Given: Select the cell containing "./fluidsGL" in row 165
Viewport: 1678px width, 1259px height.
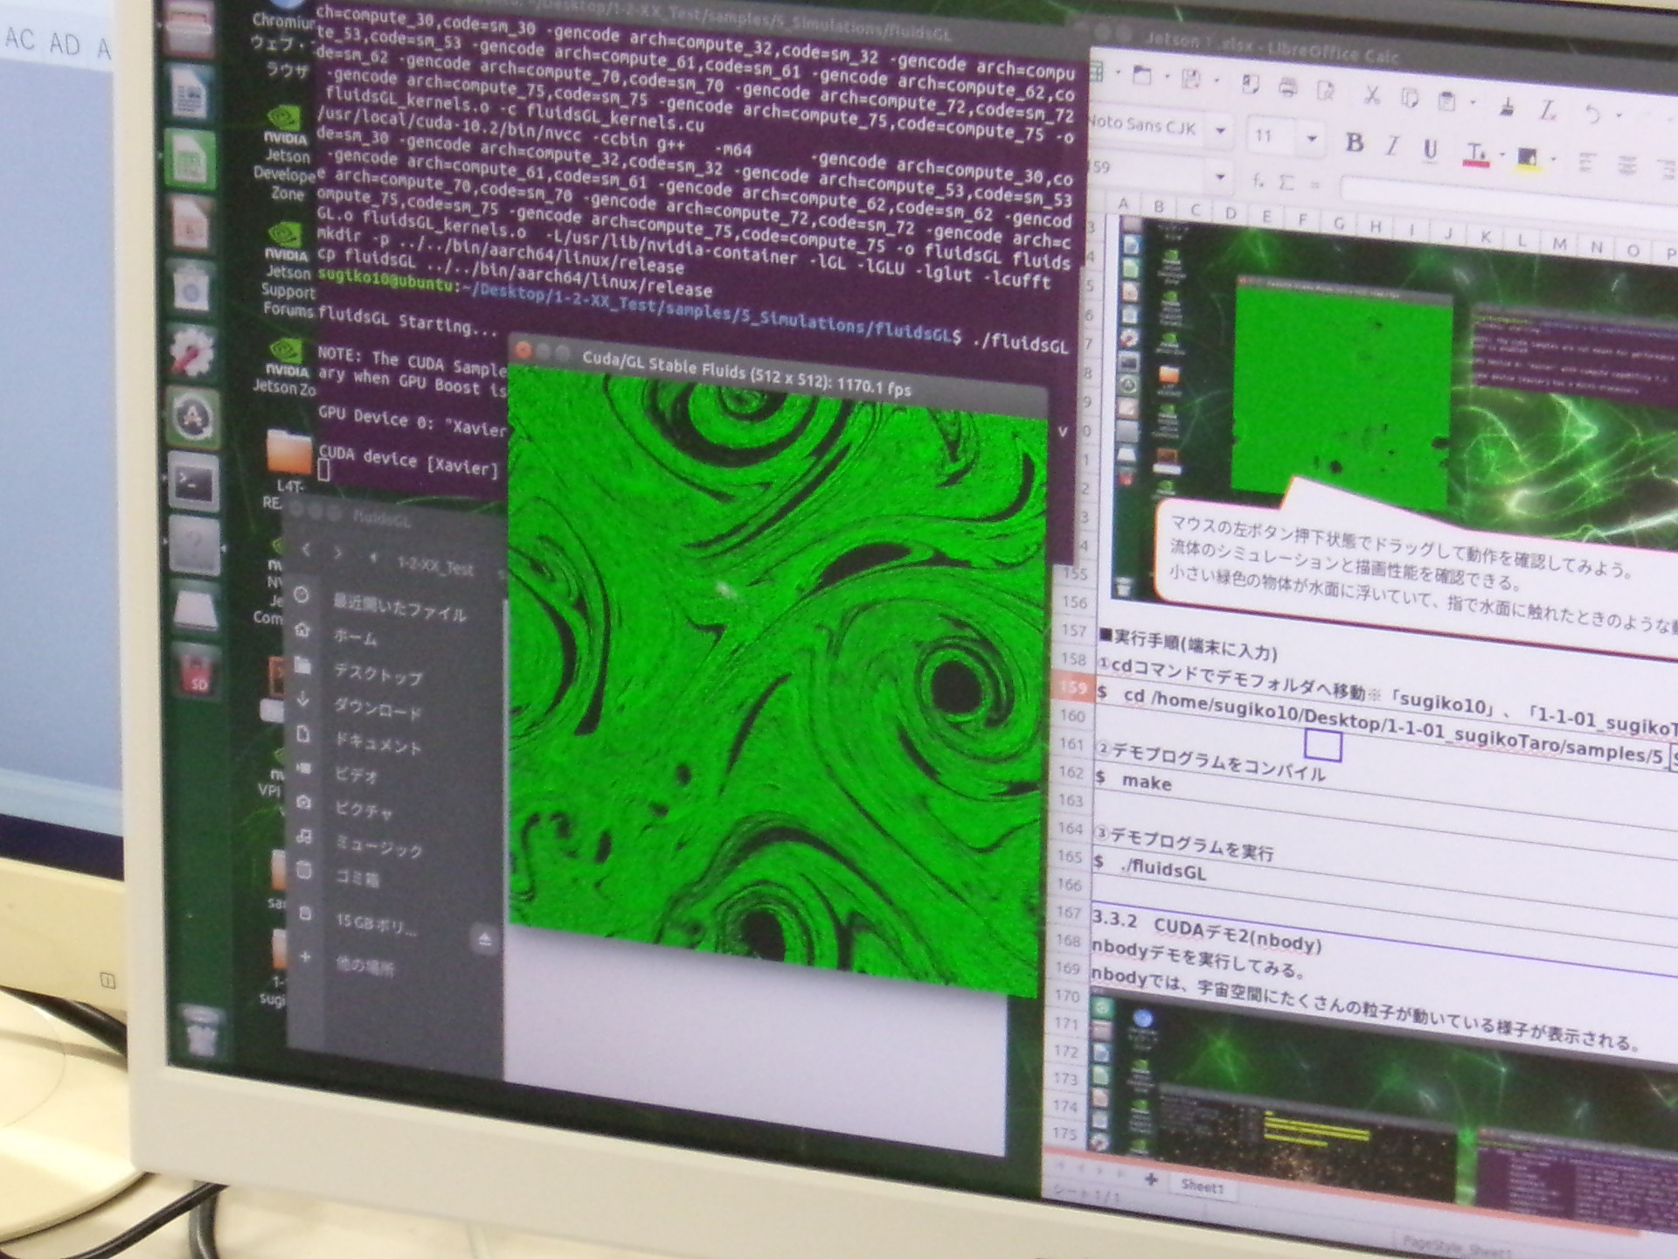Looking at the screenshot, I should pos(1164,870).
